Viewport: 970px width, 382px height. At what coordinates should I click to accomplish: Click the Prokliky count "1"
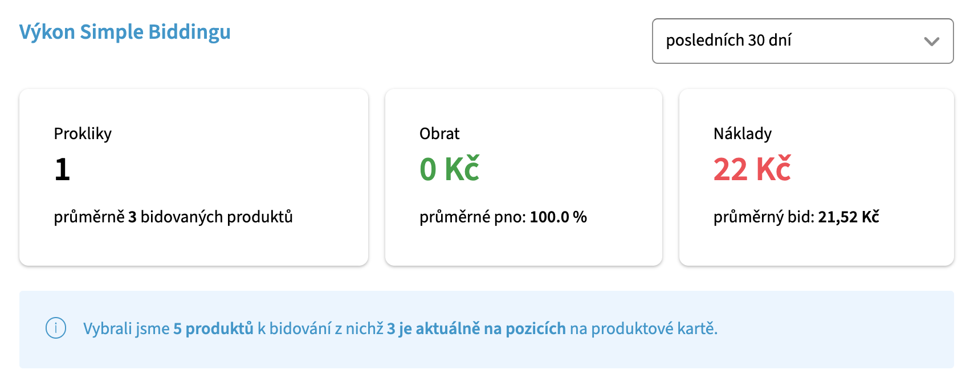(x=62, y=169)
